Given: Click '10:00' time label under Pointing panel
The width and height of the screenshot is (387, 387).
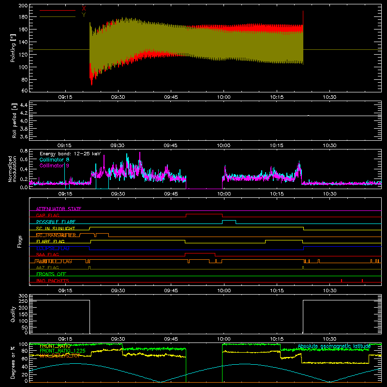Looking at the screenshot, I should click(x=223, y=97).
